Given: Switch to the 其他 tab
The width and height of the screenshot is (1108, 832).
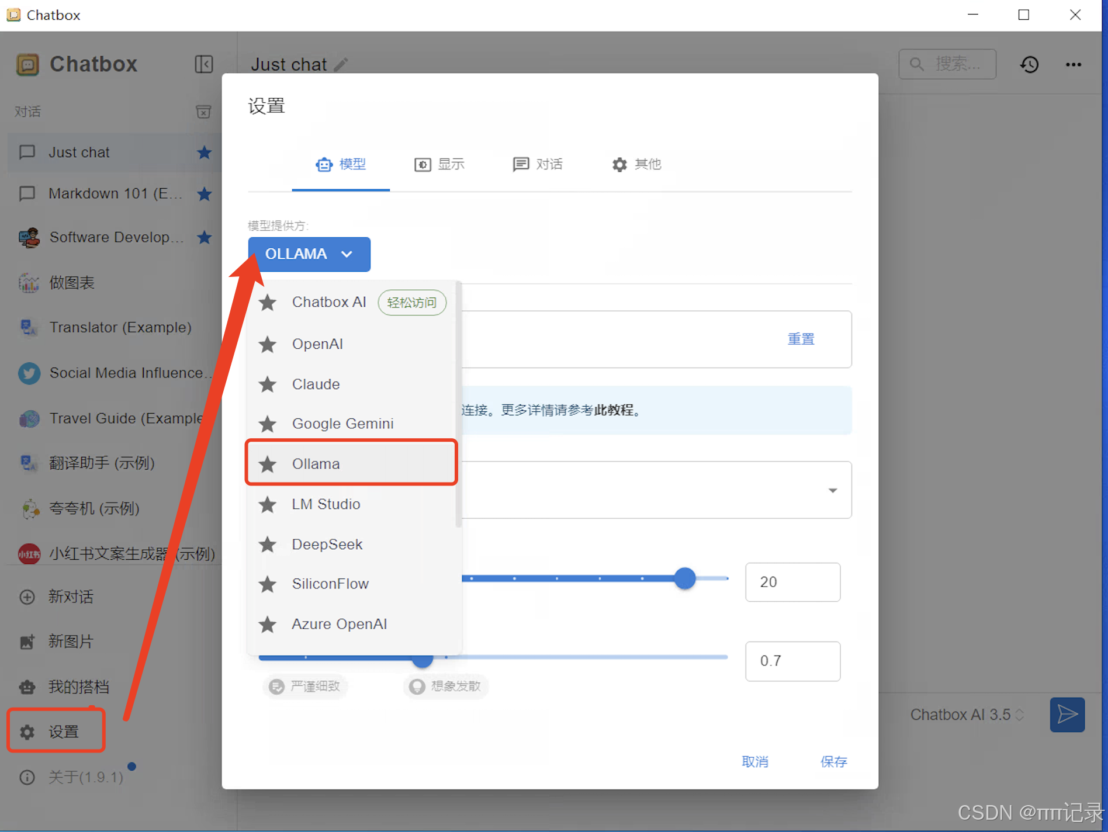Looking at the screenshot, I should coord(636,165).
